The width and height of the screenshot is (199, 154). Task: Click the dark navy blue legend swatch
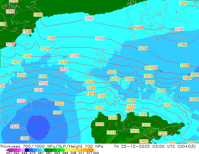(x=27, y=150)
